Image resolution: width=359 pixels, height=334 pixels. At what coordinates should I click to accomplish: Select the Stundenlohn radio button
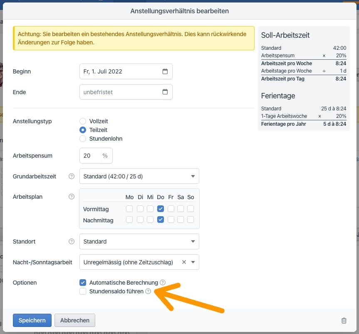click(x=83, y=139)
